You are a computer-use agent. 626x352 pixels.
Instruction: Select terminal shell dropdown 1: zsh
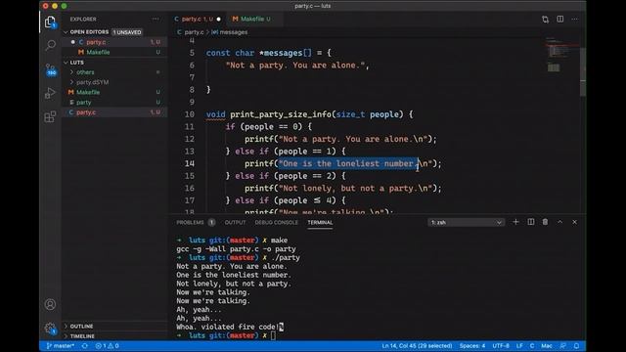pos(466,222)
